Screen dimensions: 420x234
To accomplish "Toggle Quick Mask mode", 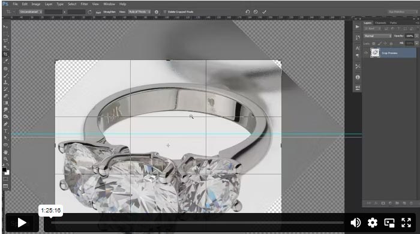I will tap(5, 179).
